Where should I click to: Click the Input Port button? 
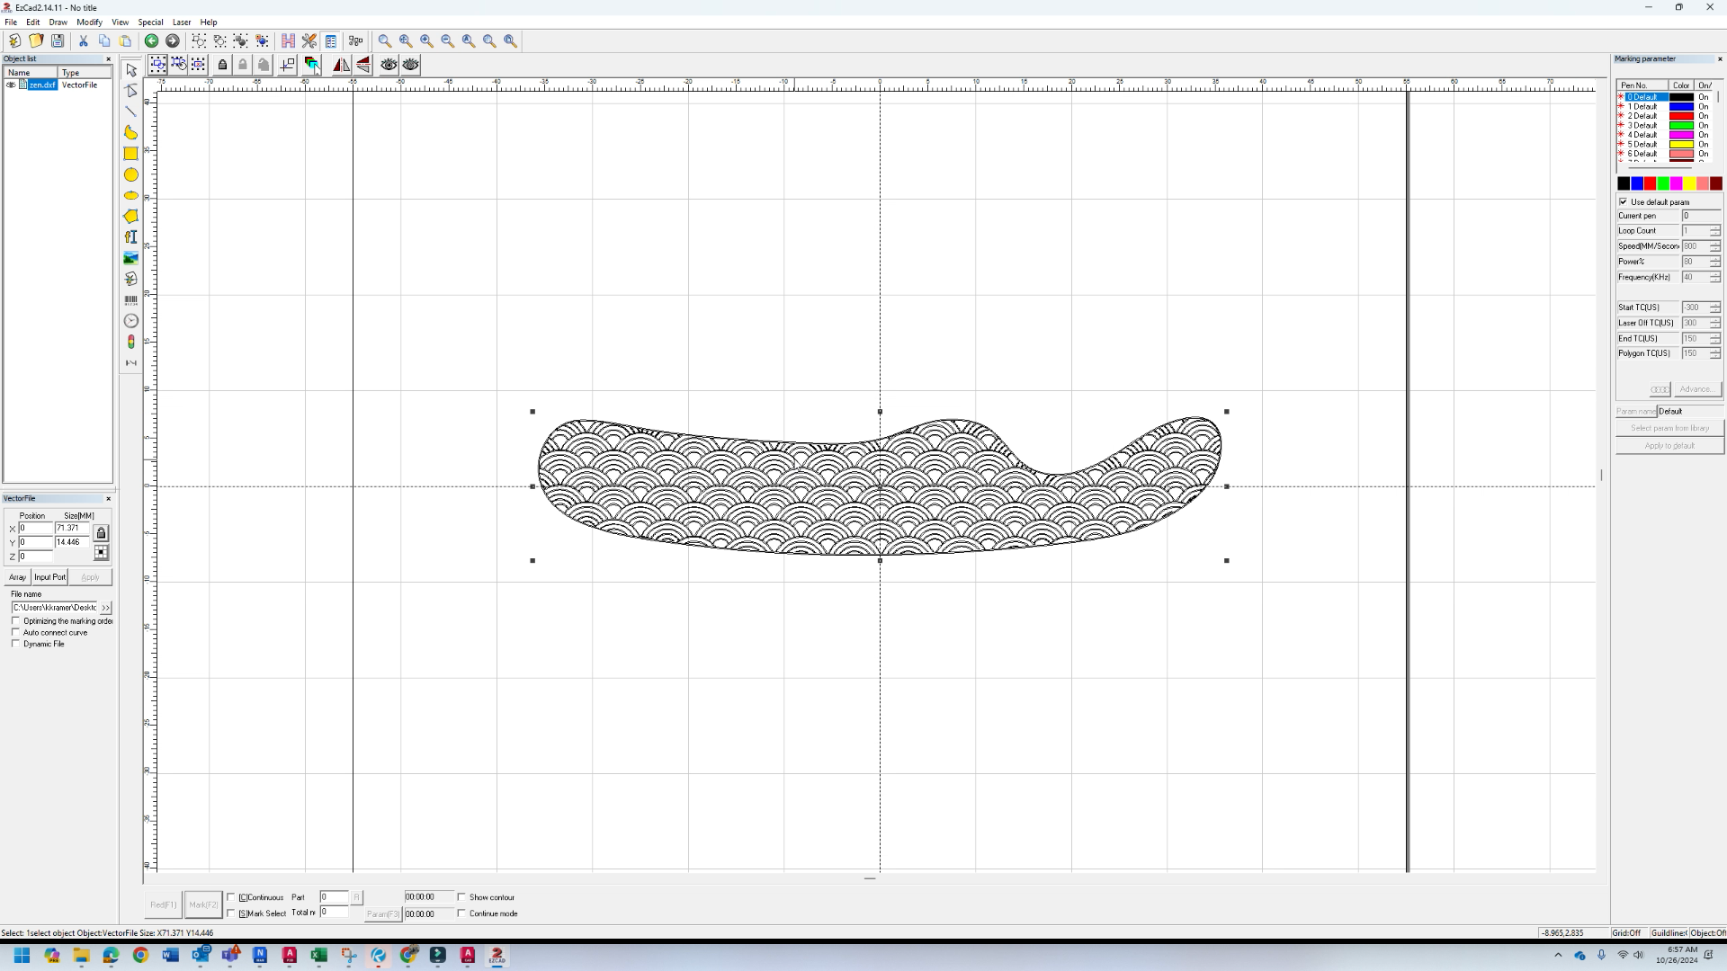point(49,577)
